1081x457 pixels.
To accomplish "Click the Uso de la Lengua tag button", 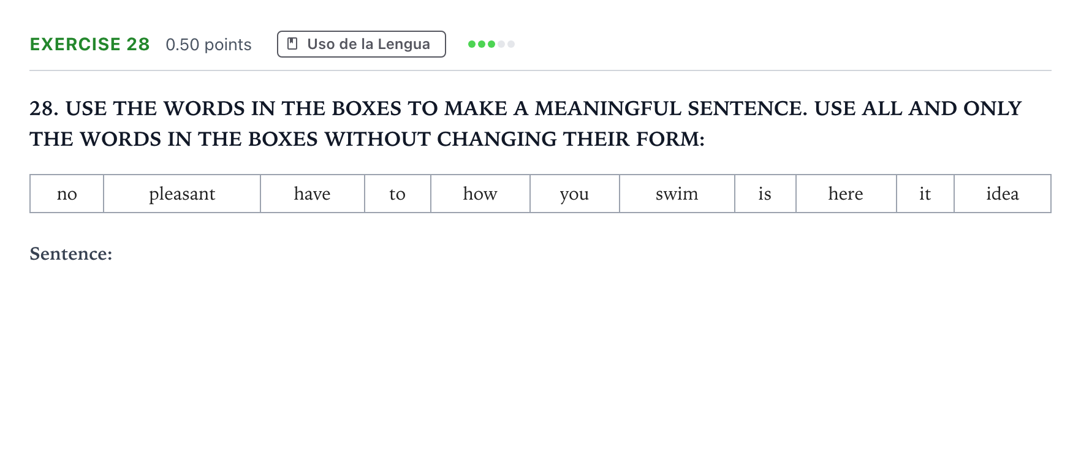I will point(362,44).
